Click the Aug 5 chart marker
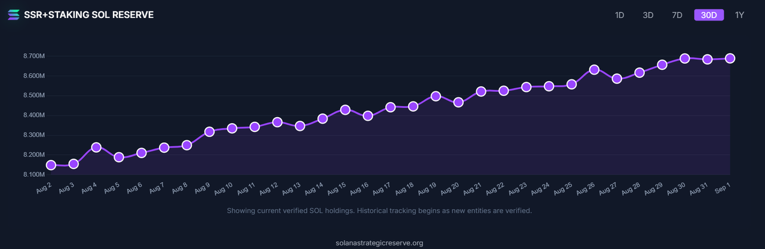765x249 pixels. click(119, 157)
